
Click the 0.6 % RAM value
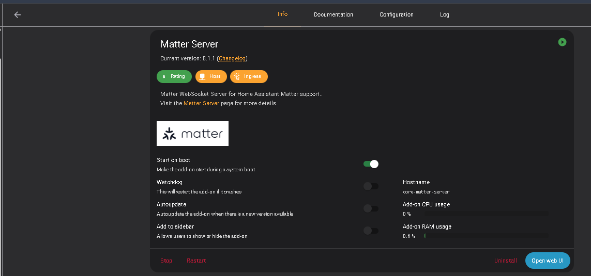409,236
